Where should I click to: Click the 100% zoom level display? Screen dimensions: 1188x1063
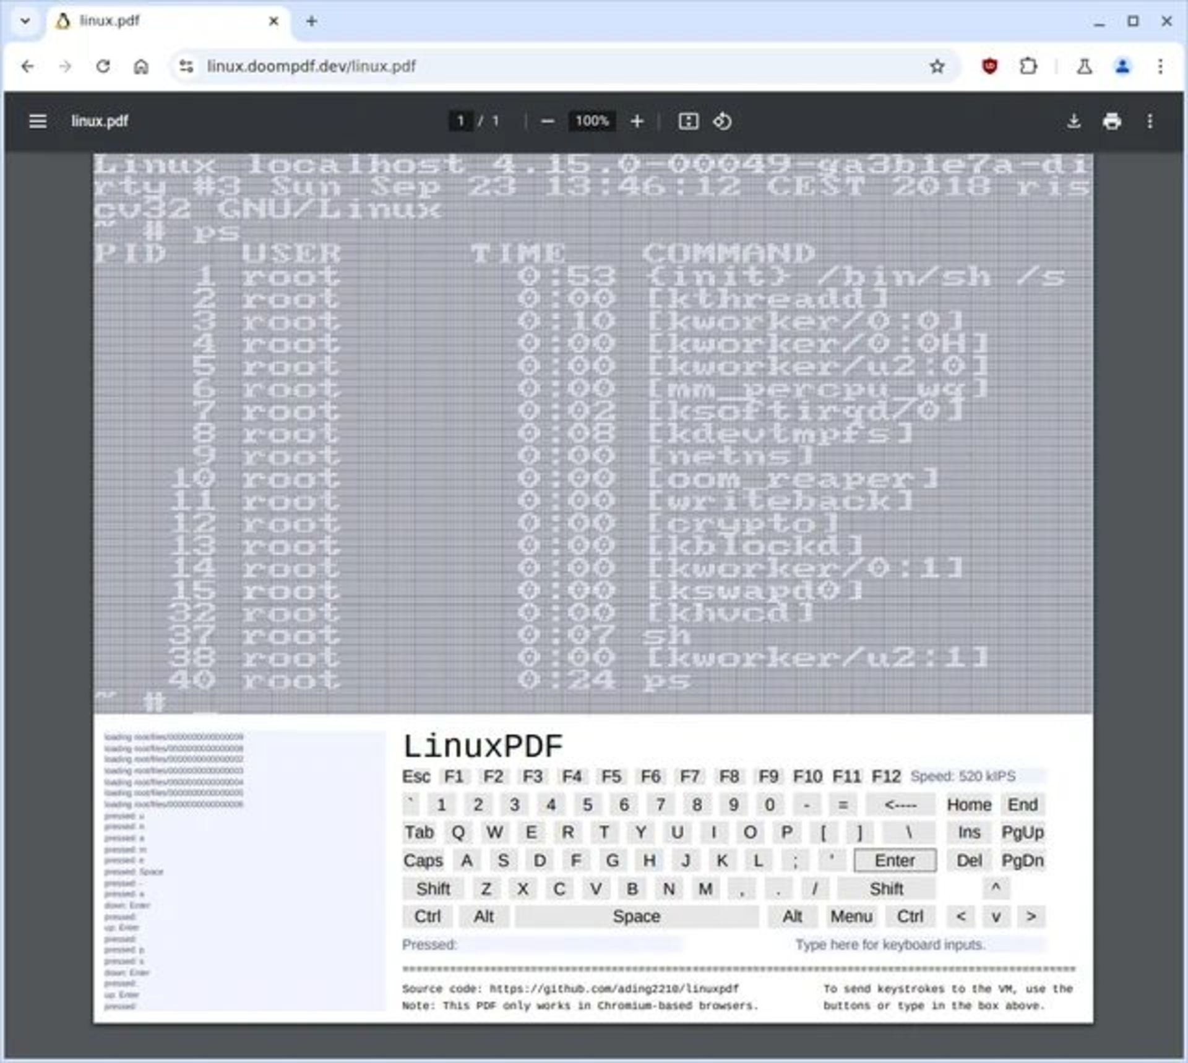click(593, 122)
